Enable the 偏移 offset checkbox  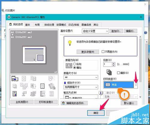[118, 73]
